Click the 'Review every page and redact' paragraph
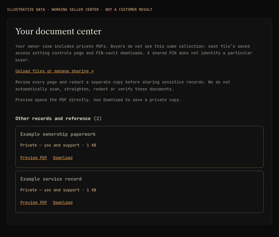 [123, 86]
